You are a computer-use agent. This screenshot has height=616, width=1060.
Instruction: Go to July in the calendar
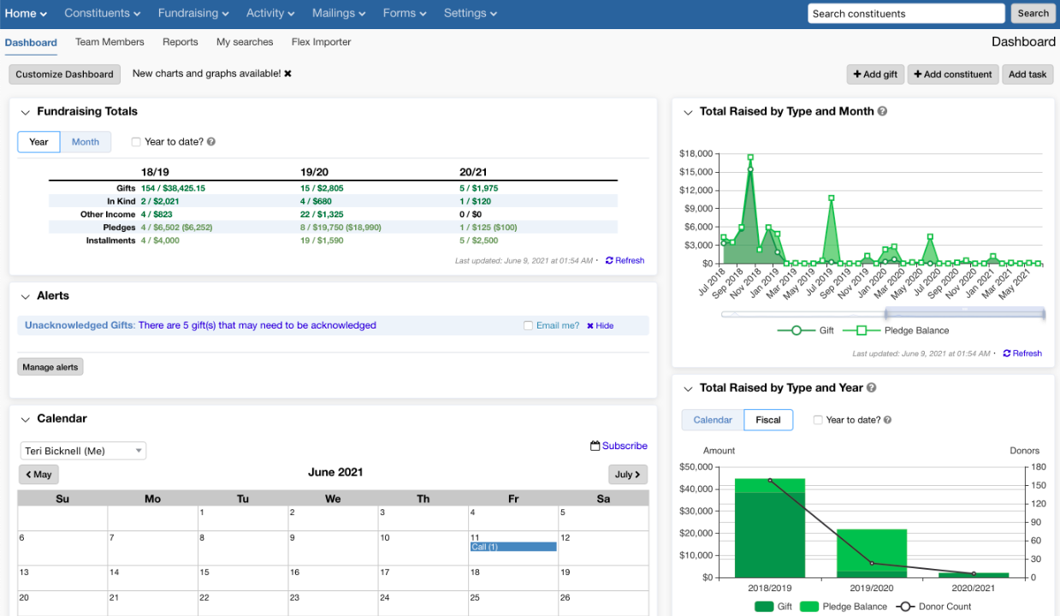pos(628,474)
